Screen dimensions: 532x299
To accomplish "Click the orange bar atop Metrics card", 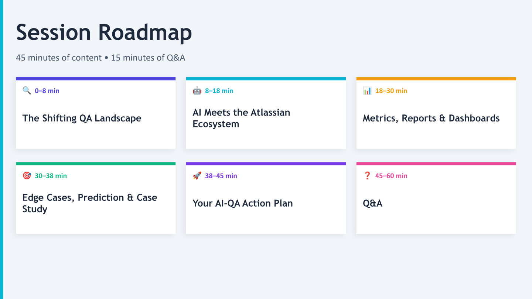I will pos(436,79).
